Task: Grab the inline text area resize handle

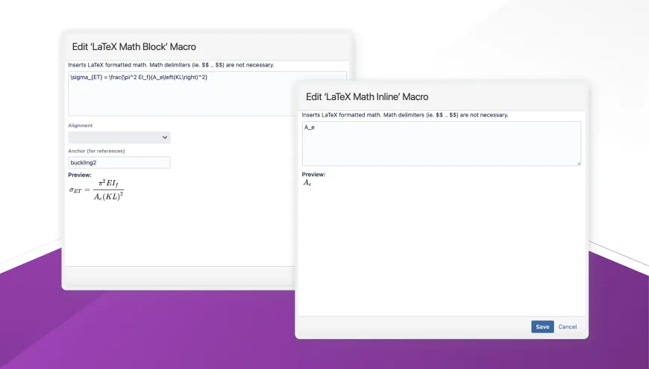Action: [x=578, y=163]
